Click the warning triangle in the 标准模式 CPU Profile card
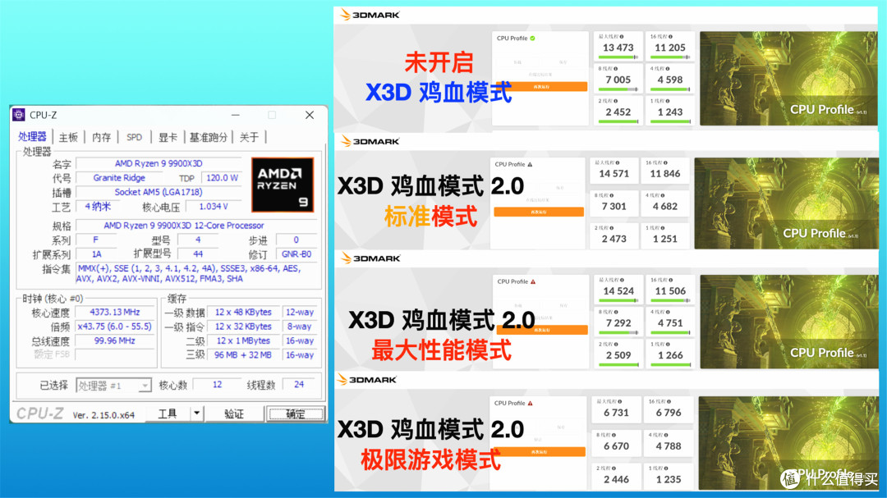This screenshot has width=887, height=498. pyautogui.click(x=530, y=164)
